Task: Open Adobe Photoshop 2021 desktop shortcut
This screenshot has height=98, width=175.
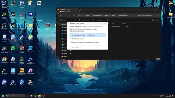Action: [x=31, y=60]
